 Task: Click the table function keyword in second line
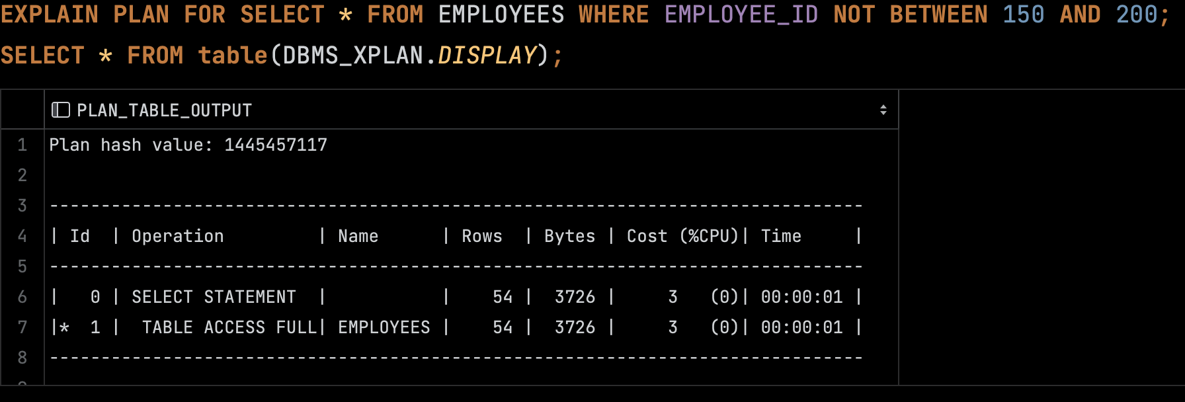point(233,56)
